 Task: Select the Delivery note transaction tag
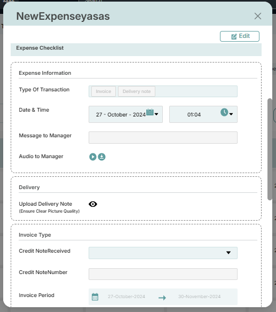137,91
